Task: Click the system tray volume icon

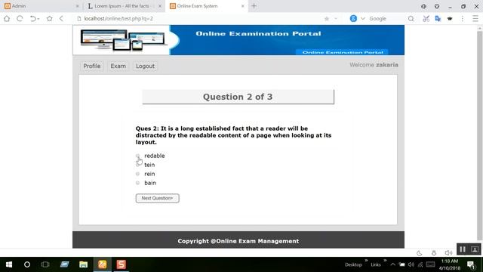Action: click(x=411, y=264)
